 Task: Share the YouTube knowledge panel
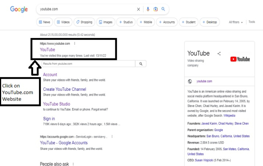point(219,53)
